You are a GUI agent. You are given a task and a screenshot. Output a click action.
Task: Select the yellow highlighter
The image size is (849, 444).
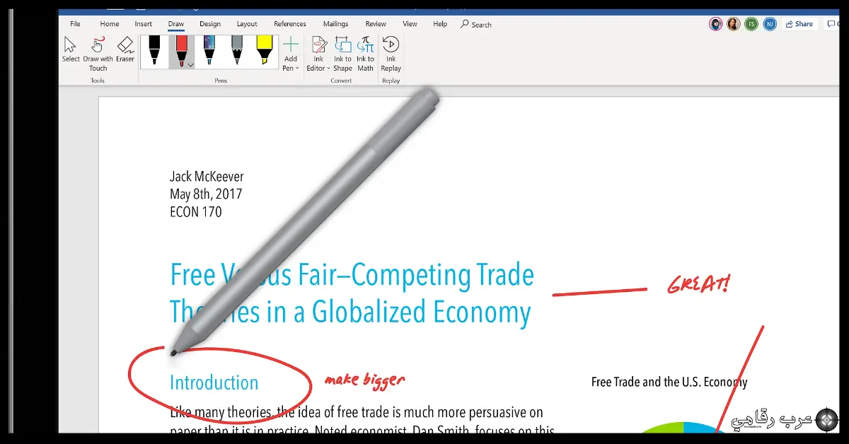pos(264,52)
